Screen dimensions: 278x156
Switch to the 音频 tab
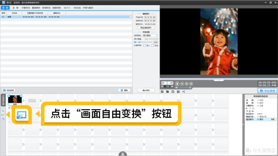15,8
